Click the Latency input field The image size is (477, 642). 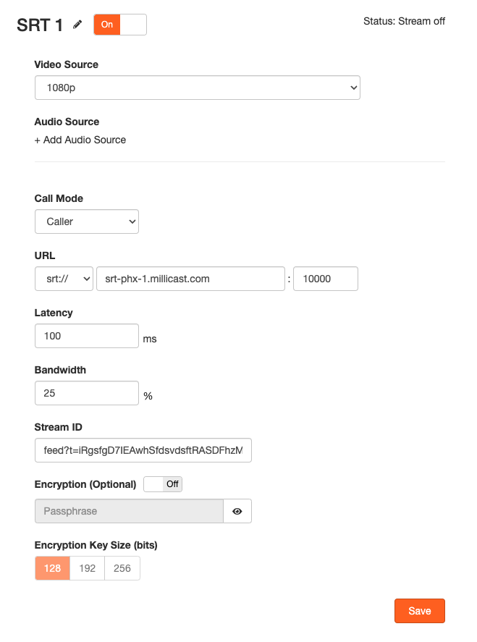[87, 336]
